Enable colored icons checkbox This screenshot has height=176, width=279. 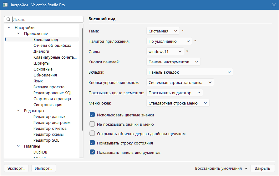(92, 115)
